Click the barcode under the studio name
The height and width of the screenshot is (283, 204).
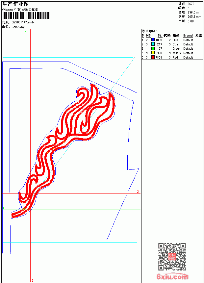coord(26,15)
